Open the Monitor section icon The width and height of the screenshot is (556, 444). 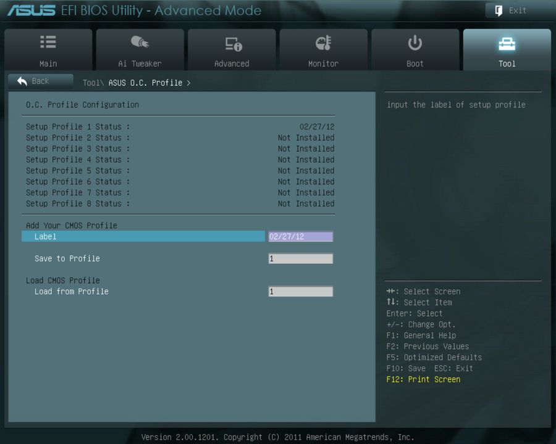click(x=323, y=42)
